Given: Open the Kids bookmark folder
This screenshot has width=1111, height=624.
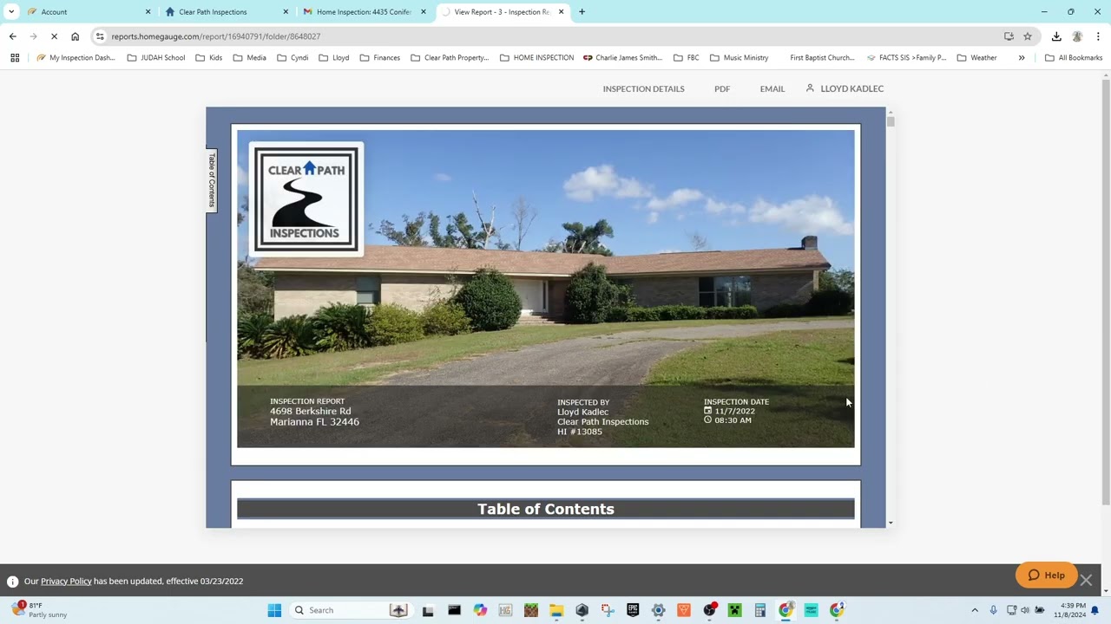Looking at the screenshot, I should [x=209, y=58].
